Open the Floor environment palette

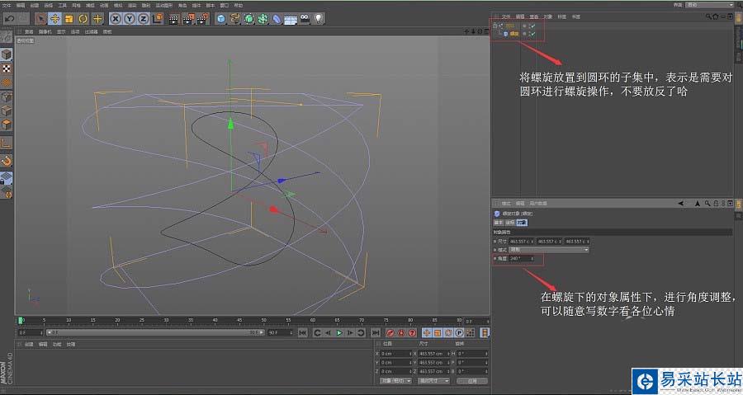(x=291, y=19)
